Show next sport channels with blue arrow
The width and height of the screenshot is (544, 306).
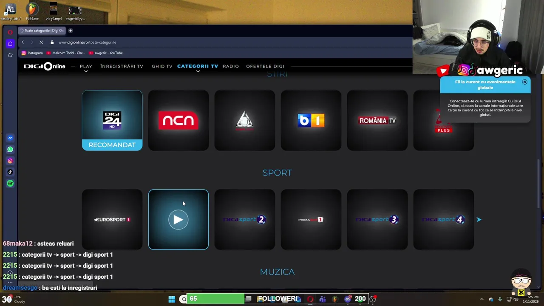(479, 220)
